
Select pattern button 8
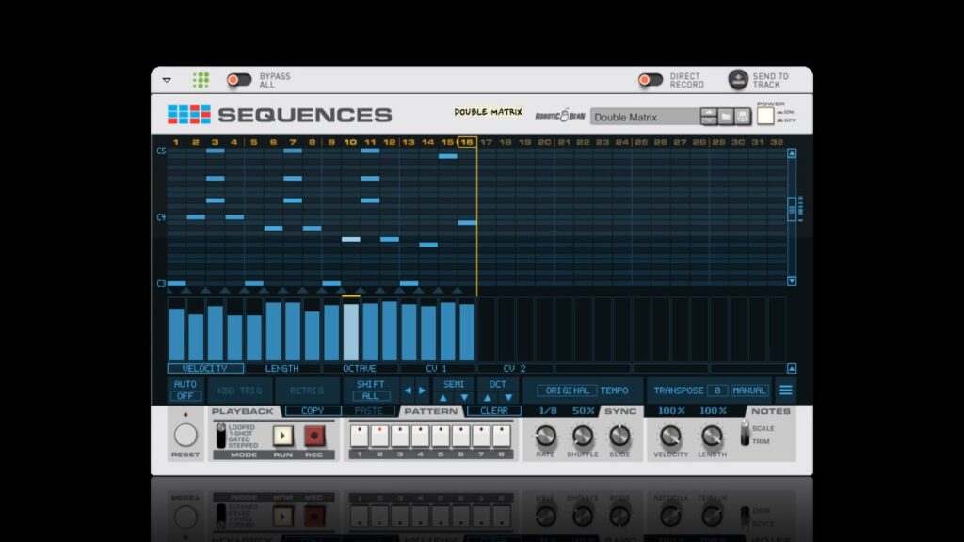pos(501,436)
